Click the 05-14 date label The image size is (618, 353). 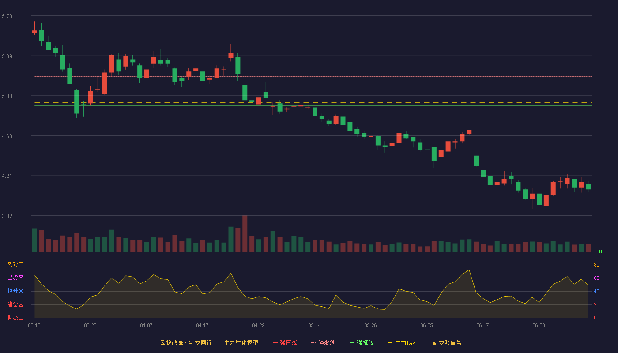314,325
